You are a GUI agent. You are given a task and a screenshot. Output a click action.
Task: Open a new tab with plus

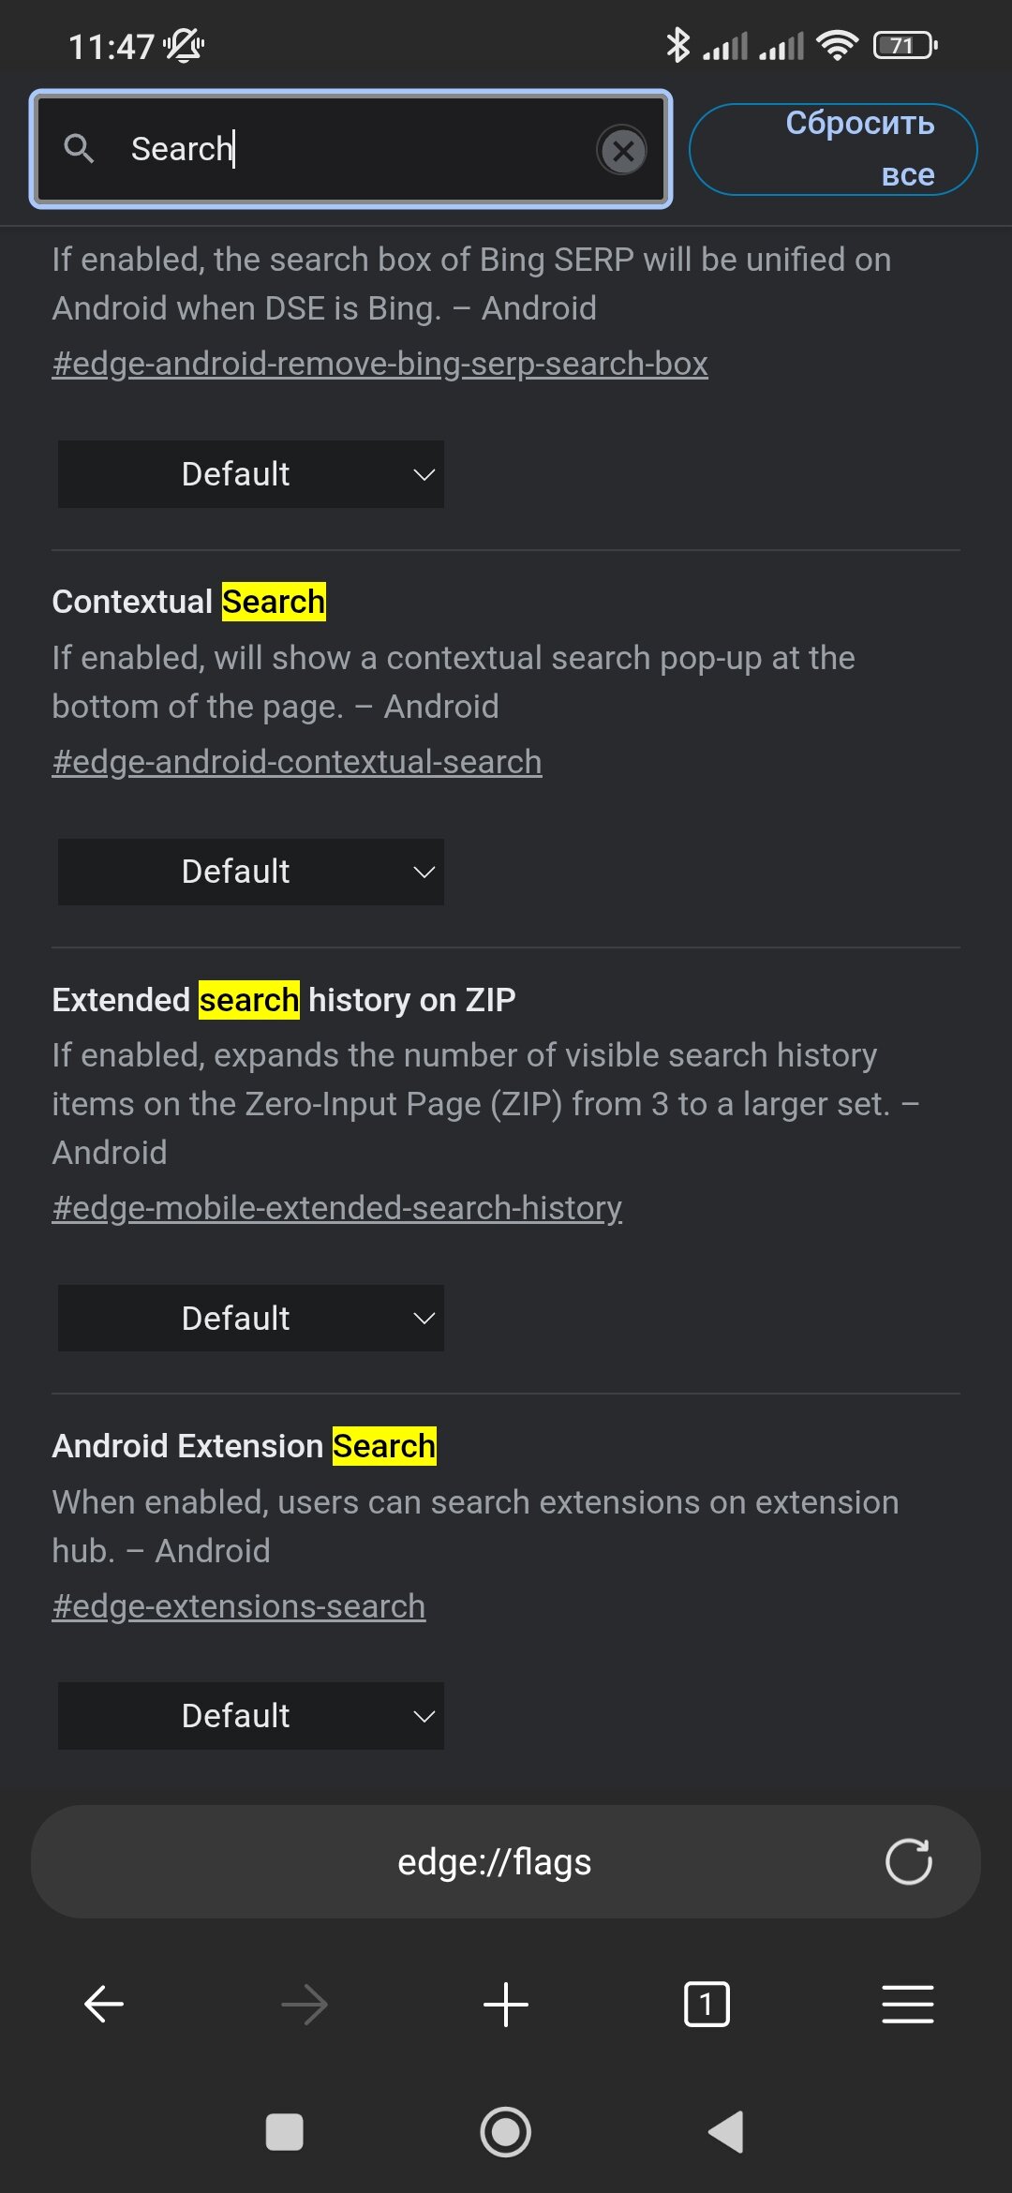(506, 2005)
